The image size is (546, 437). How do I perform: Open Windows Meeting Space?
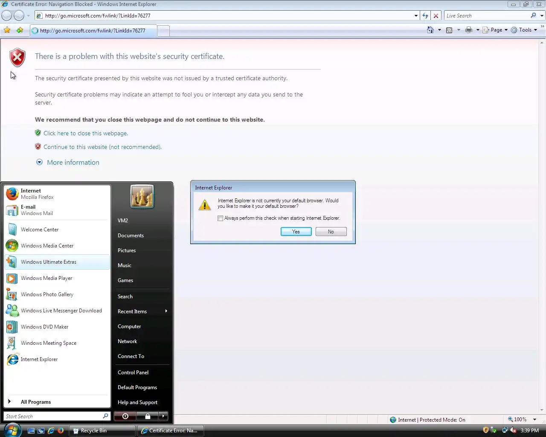57,343
